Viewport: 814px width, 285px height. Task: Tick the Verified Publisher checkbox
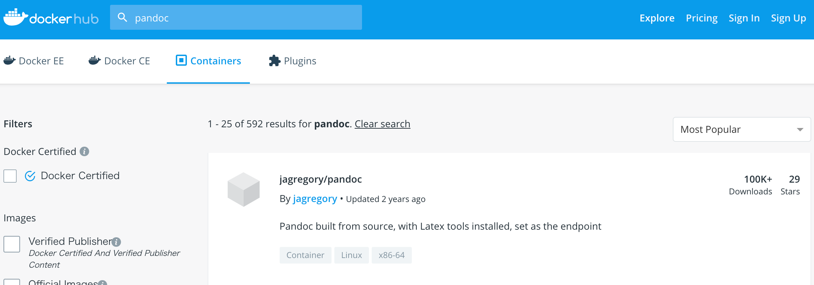[12, 244]
